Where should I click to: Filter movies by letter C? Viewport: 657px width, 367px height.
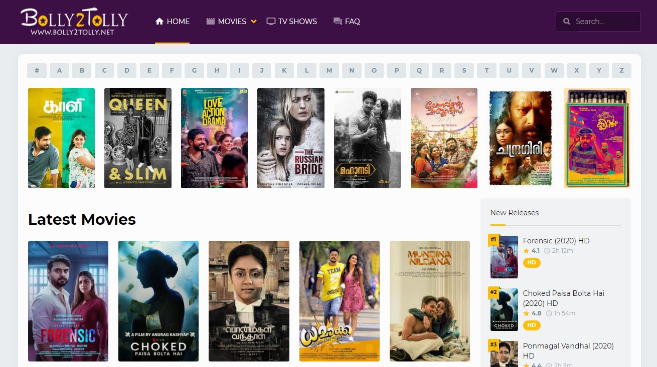tap(104, 71)
